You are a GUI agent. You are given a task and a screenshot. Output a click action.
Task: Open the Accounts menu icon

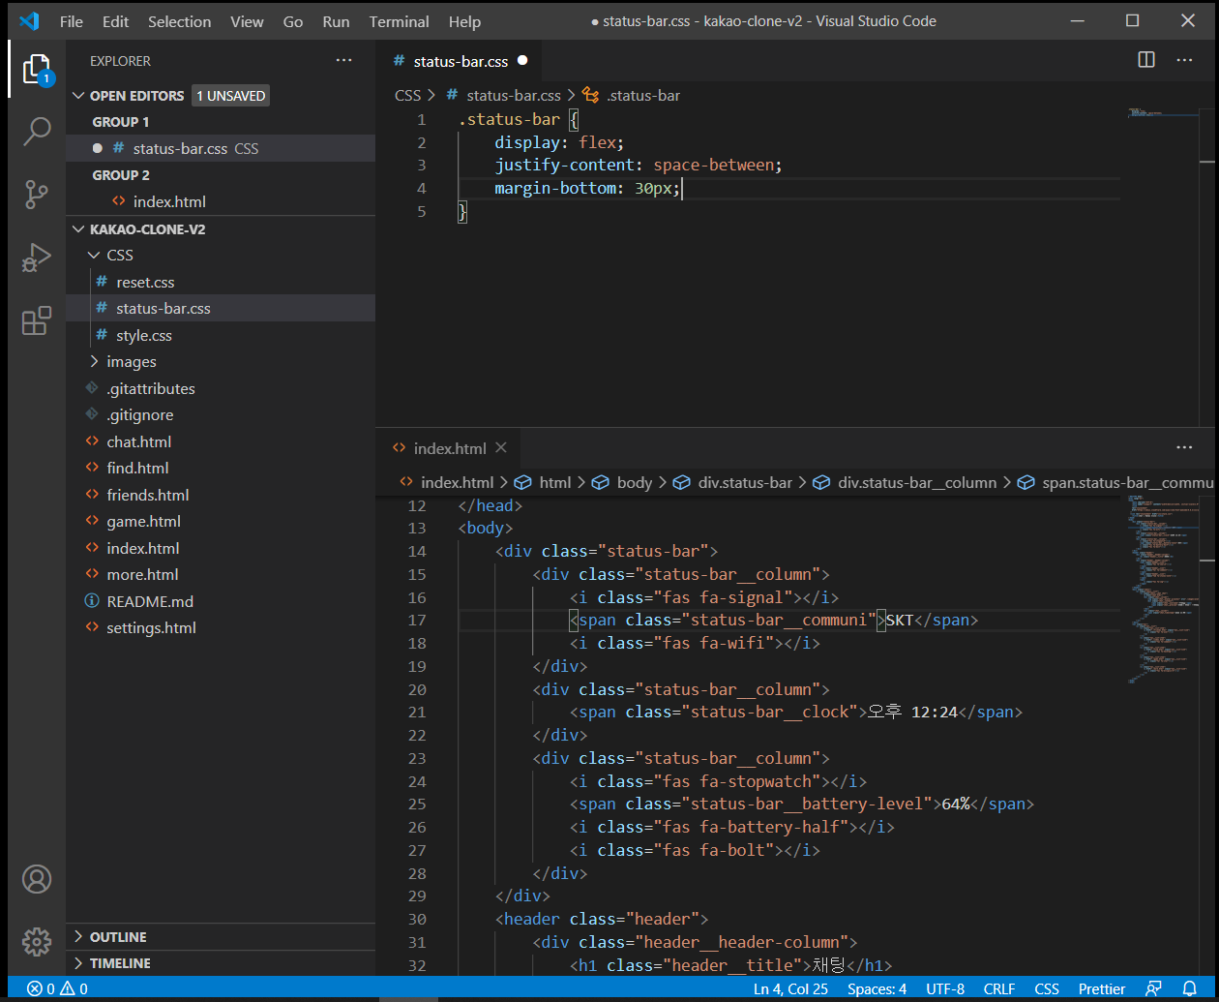coord(37,879)
